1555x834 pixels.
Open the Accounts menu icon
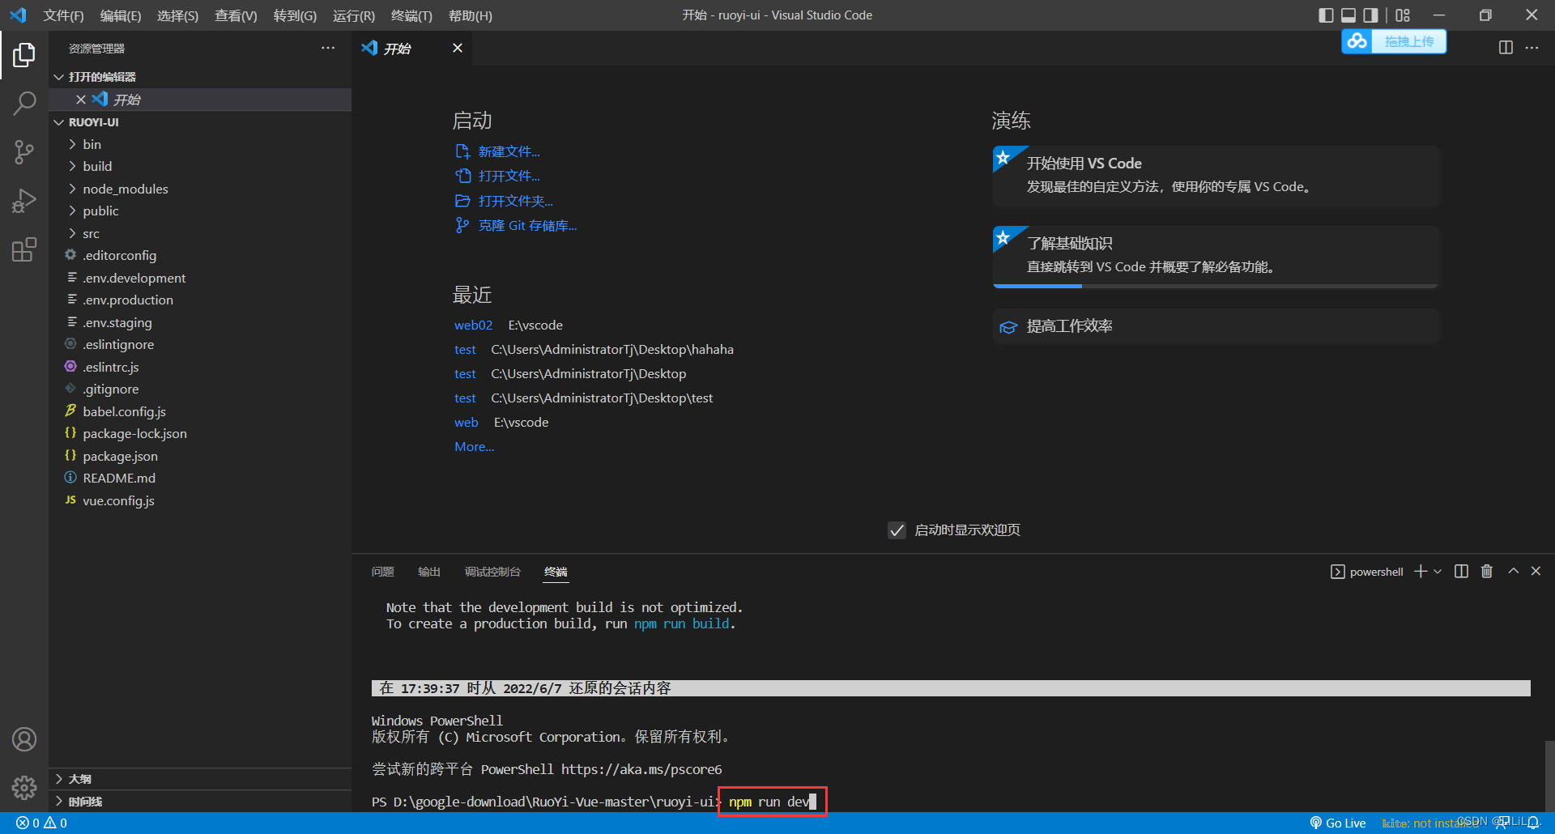coord(24,739)
